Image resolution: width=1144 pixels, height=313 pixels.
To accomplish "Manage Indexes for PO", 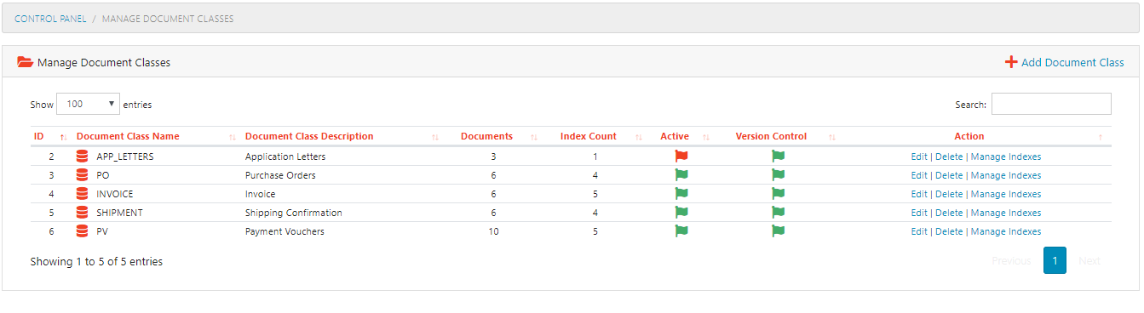I will click(1006, 175).
